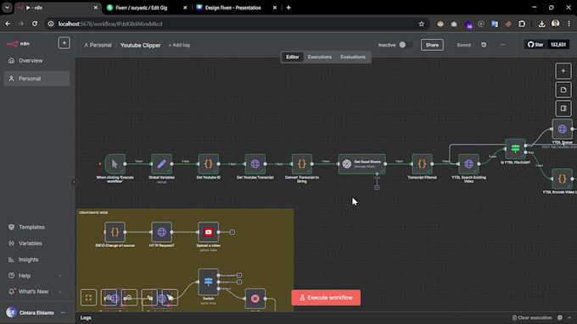Open Overview in the sidebar
577x324 pixels.
click(36, 61)
